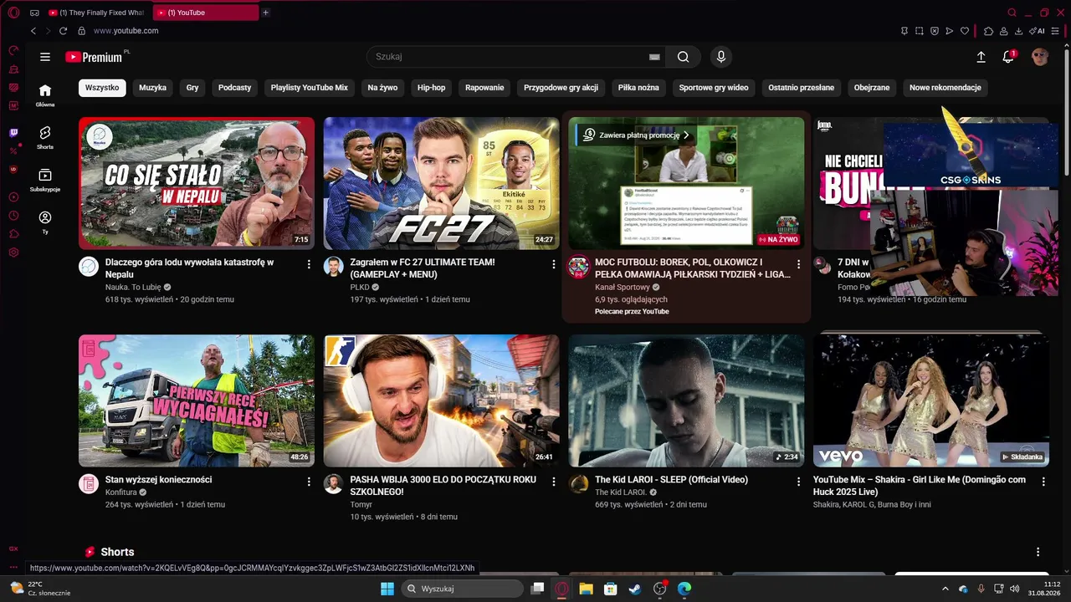Open File Explorer from the taskbar
This screenshot has height=602, width=1071.
(x=586, y=589)
